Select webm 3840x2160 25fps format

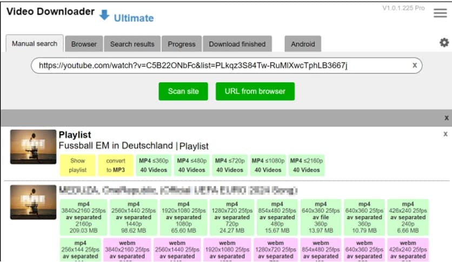(127, 250)
